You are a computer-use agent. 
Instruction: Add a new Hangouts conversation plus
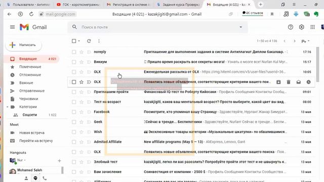tap(59, 161)
